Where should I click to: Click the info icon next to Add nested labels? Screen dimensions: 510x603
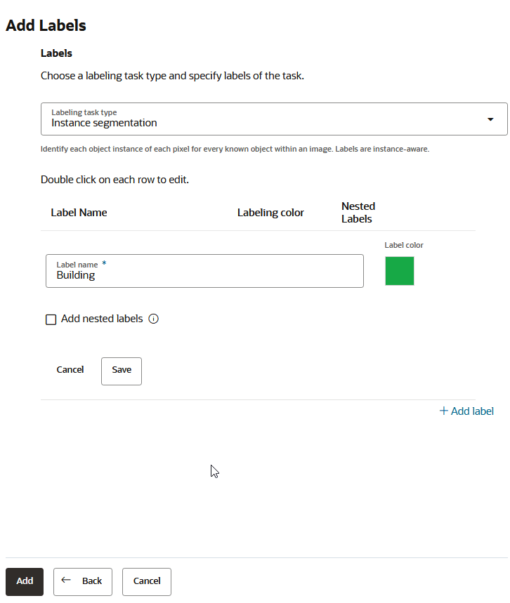(x=153, y=319)
